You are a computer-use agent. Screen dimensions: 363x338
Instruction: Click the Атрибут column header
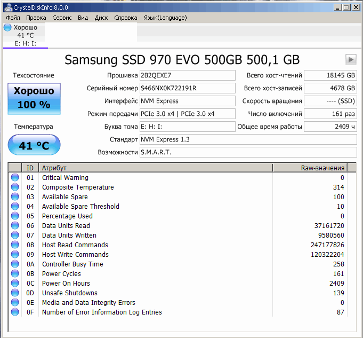pyautogui.click(x=156, y=168)
